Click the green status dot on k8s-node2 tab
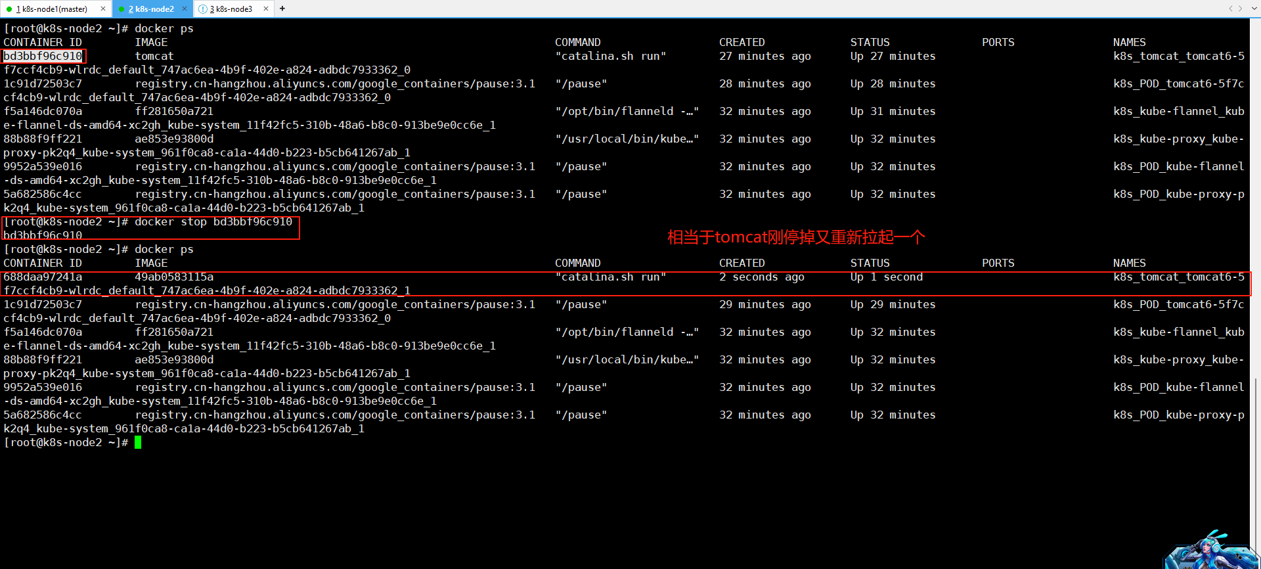The height and width of the screenshot is (569, 1261). 122,9
